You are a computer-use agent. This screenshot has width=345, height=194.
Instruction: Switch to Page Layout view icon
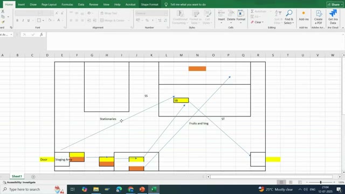click(x=291, y=182)
